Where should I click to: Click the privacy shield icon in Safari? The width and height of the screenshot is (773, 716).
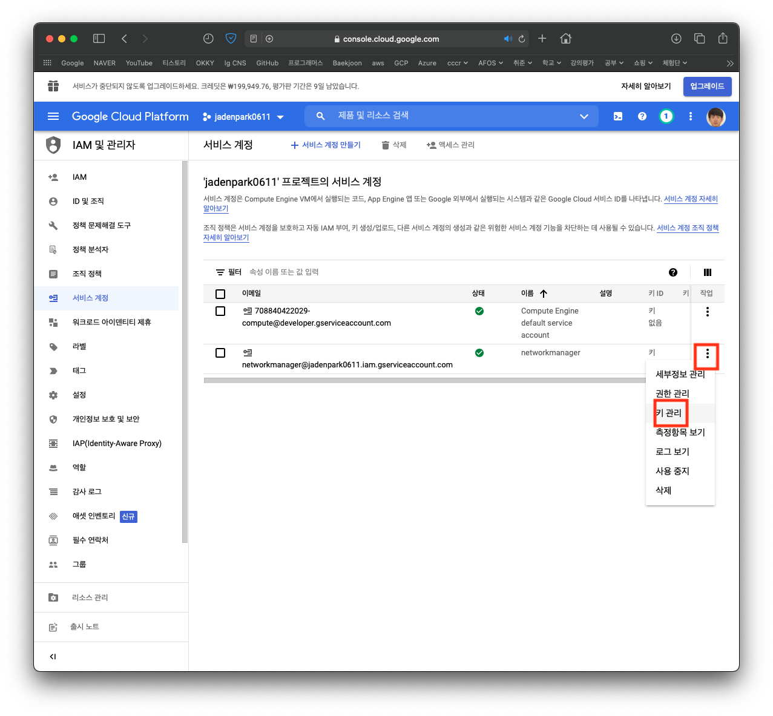coord(231,39)
